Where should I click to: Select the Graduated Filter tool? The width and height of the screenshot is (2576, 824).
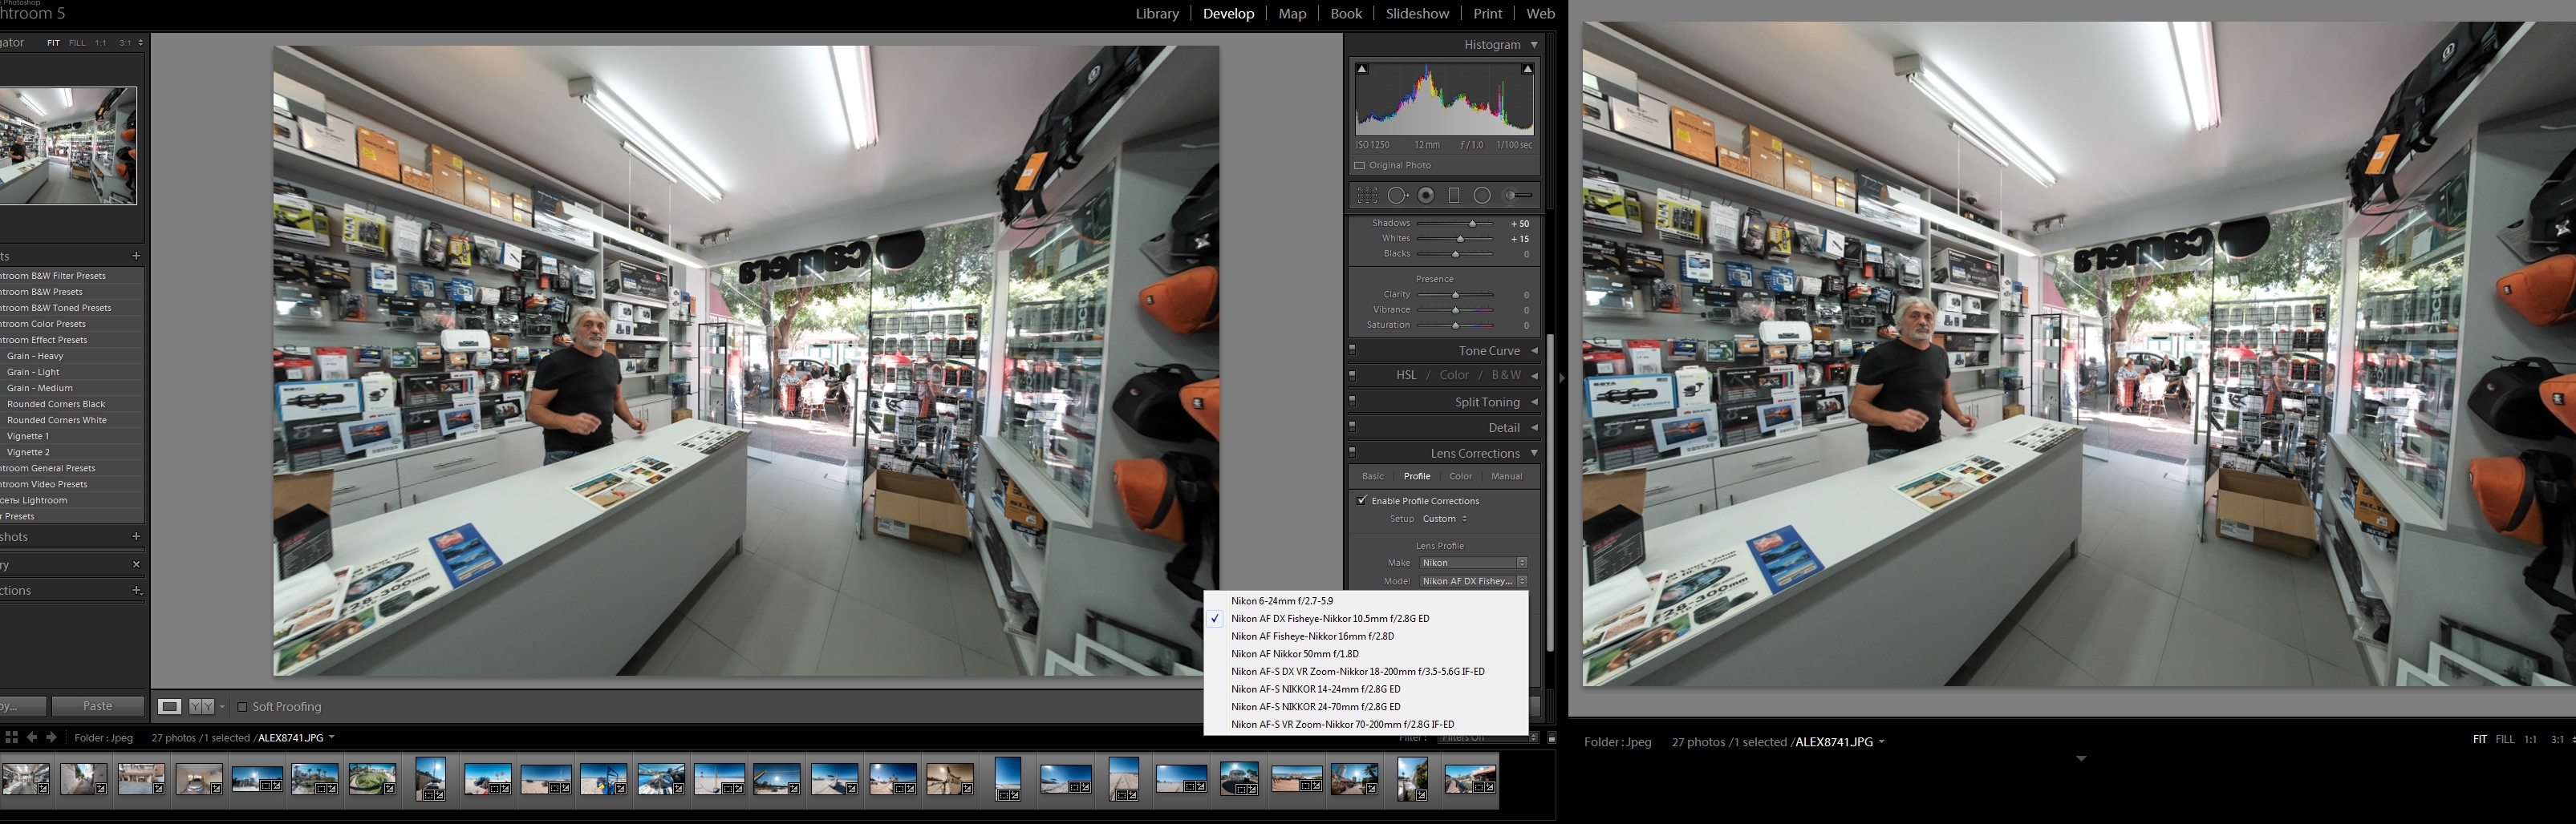(1454, 196)
